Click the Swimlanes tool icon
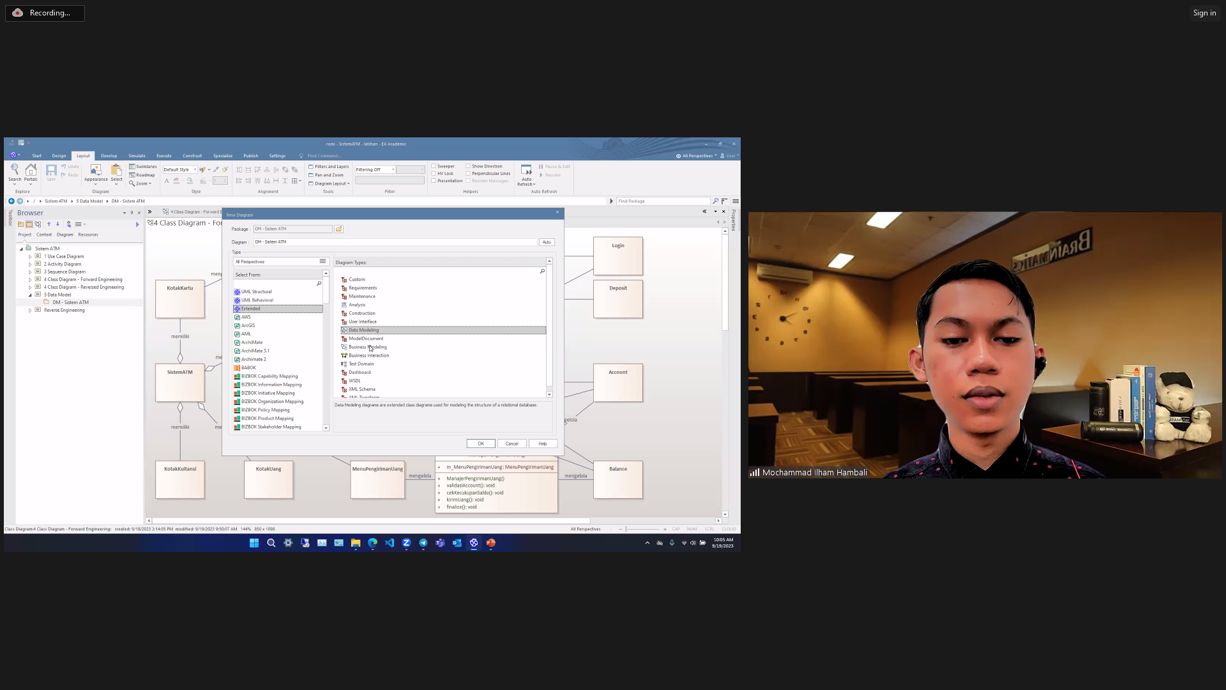The height and width of the screenshot is (690, 1226). pos(132,167)
